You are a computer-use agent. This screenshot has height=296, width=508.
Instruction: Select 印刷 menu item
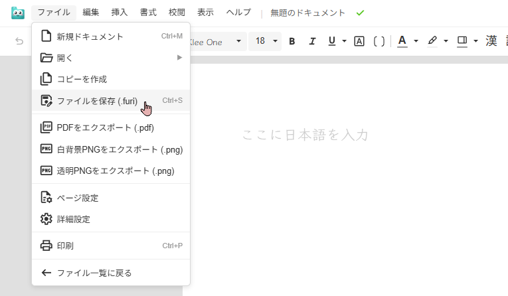(111, 246)
